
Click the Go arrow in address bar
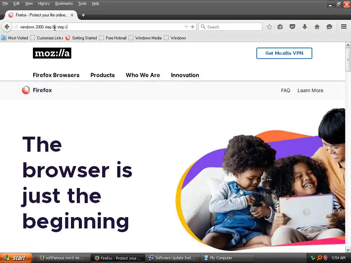pos(192,27)
